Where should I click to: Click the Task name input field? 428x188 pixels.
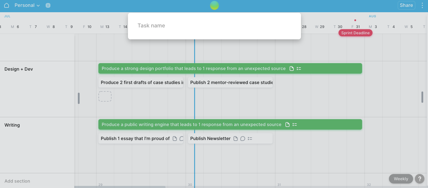point(214,26)
